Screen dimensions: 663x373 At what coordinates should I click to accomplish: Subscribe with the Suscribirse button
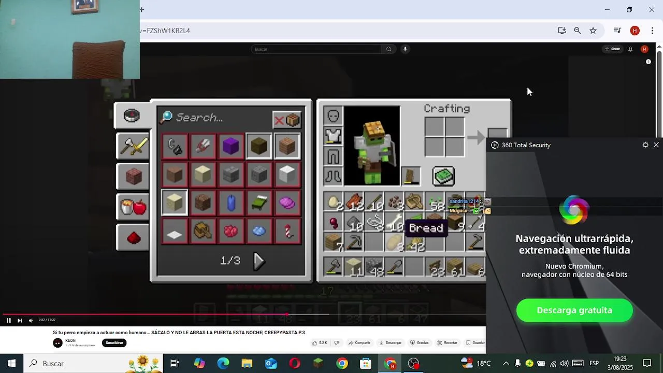(114, 343)
